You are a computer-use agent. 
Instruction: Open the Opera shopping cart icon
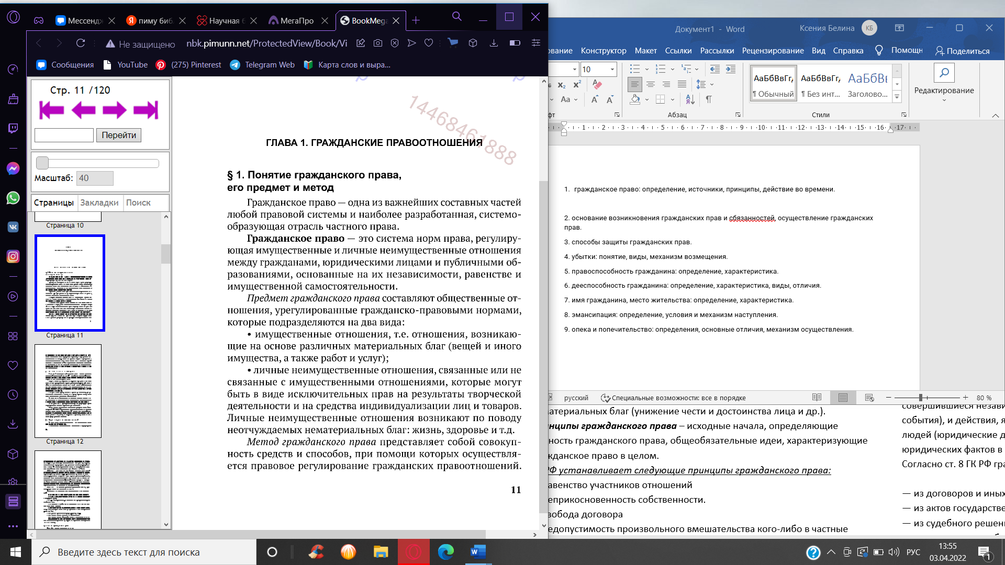453,43
